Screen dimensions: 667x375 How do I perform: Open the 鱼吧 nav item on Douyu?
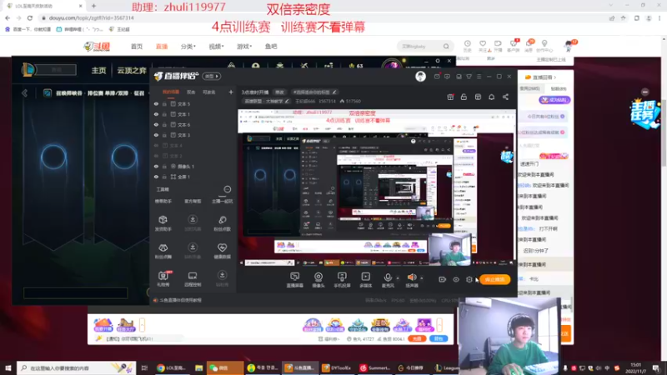tap(271, 47)
